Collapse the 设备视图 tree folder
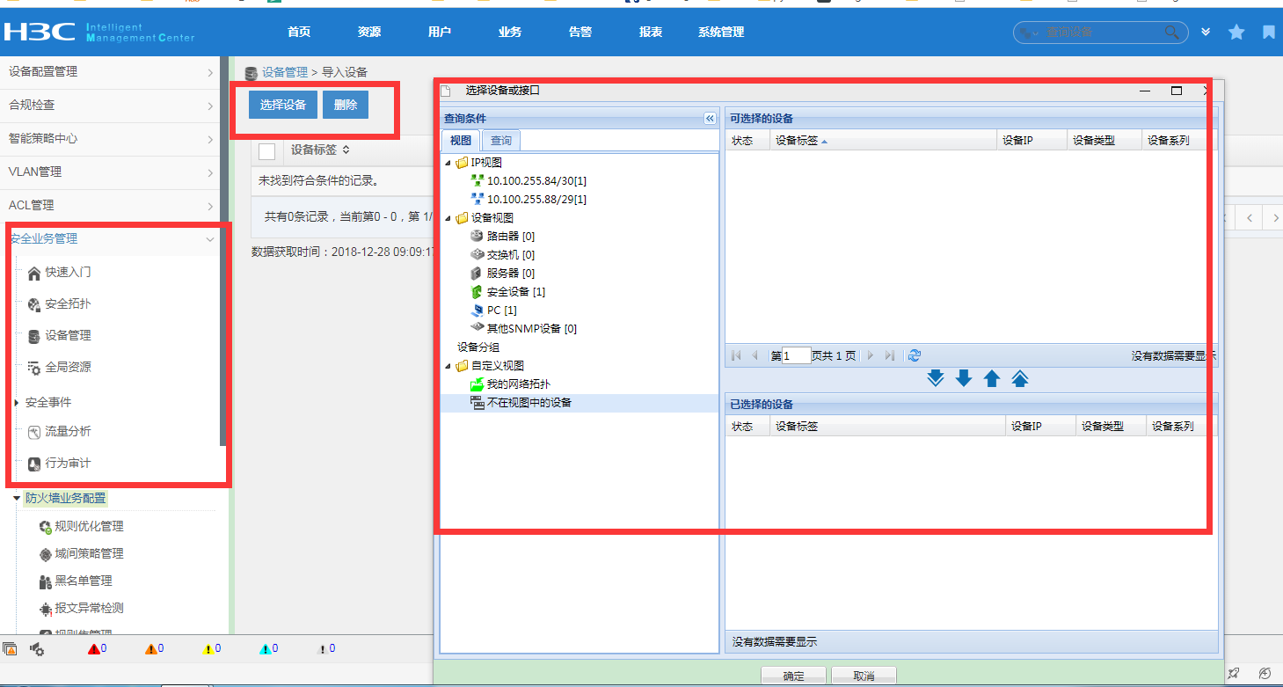This screenshot has height=687, width=1283. 449,218
